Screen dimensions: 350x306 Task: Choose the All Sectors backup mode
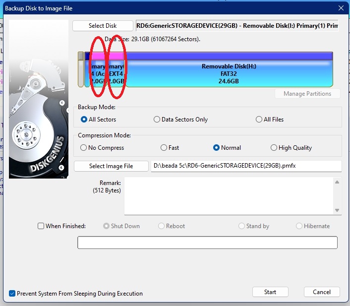[84, 120]
